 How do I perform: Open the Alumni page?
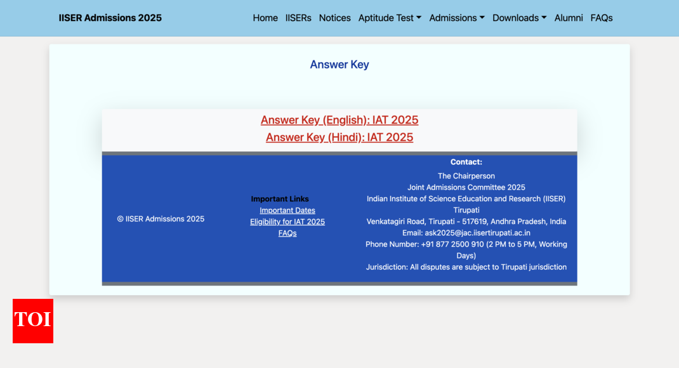point(569,18)
